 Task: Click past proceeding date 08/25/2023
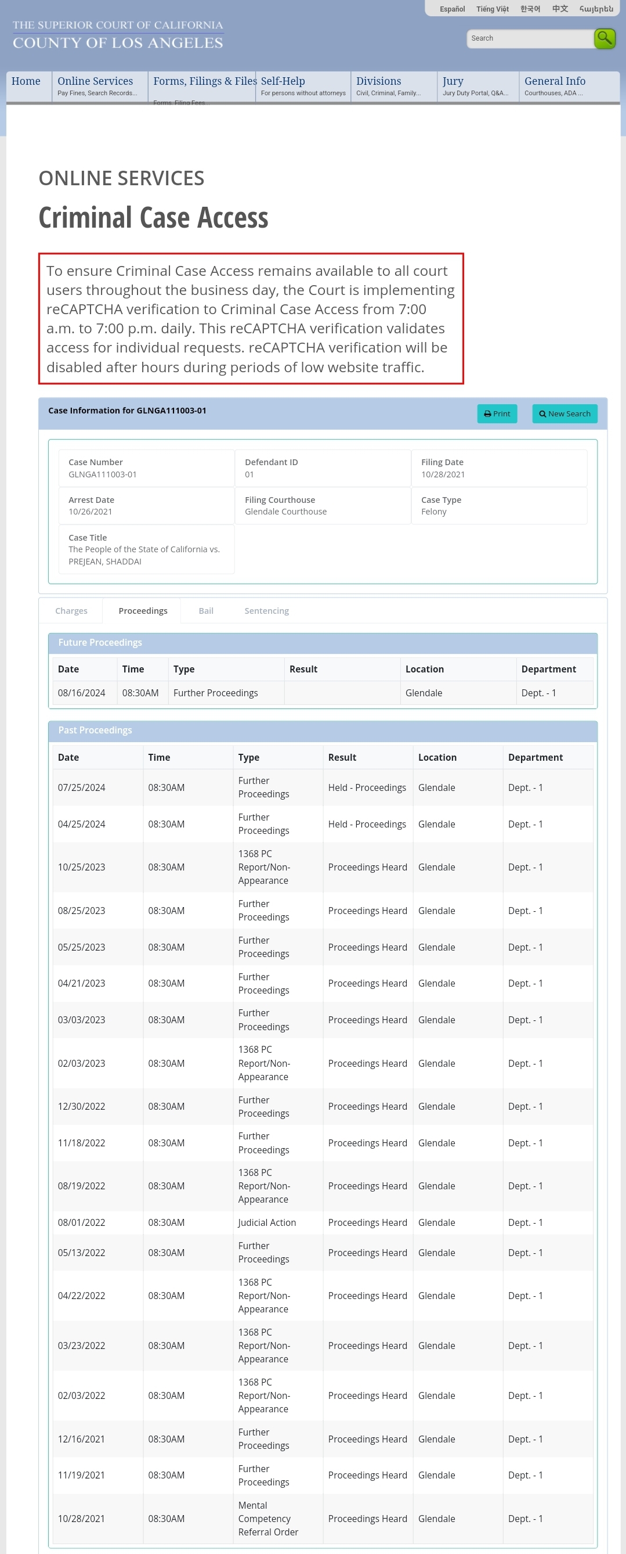coord(81,911)
